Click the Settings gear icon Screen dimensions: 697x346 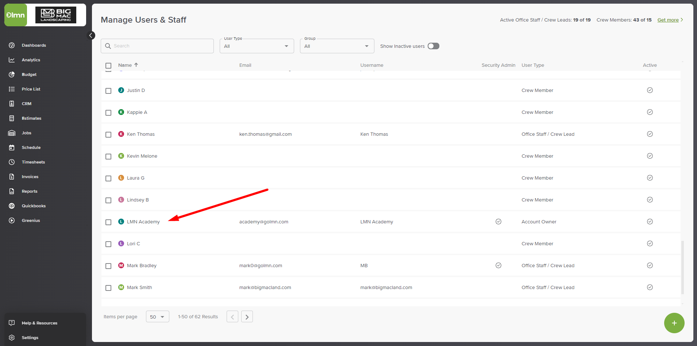click(x=12, y=338)
